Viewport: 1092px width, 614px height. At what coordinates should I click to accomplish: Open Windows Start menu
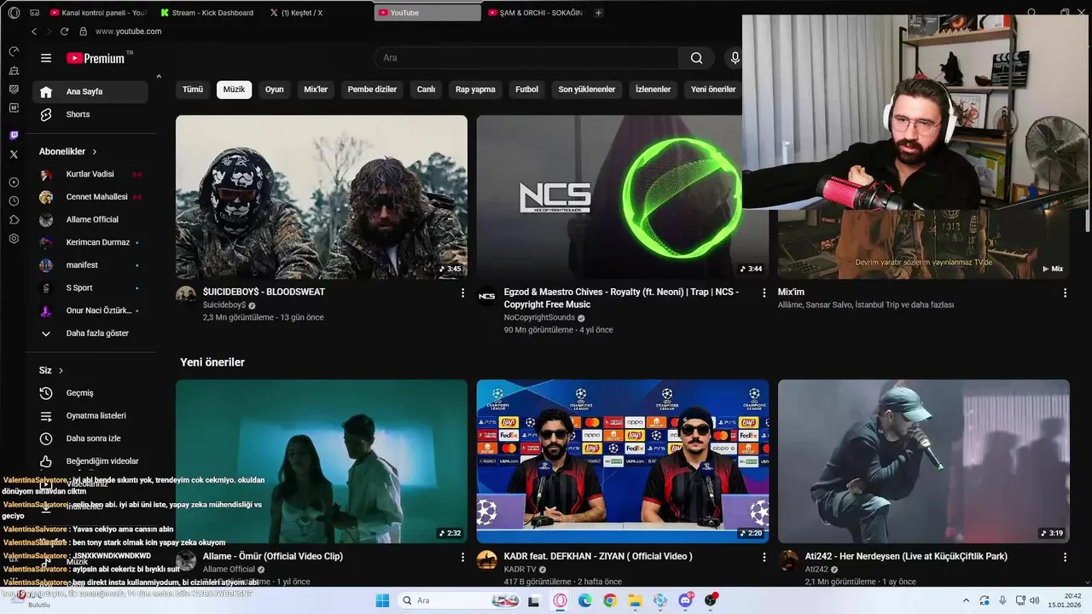coord(382,600)
